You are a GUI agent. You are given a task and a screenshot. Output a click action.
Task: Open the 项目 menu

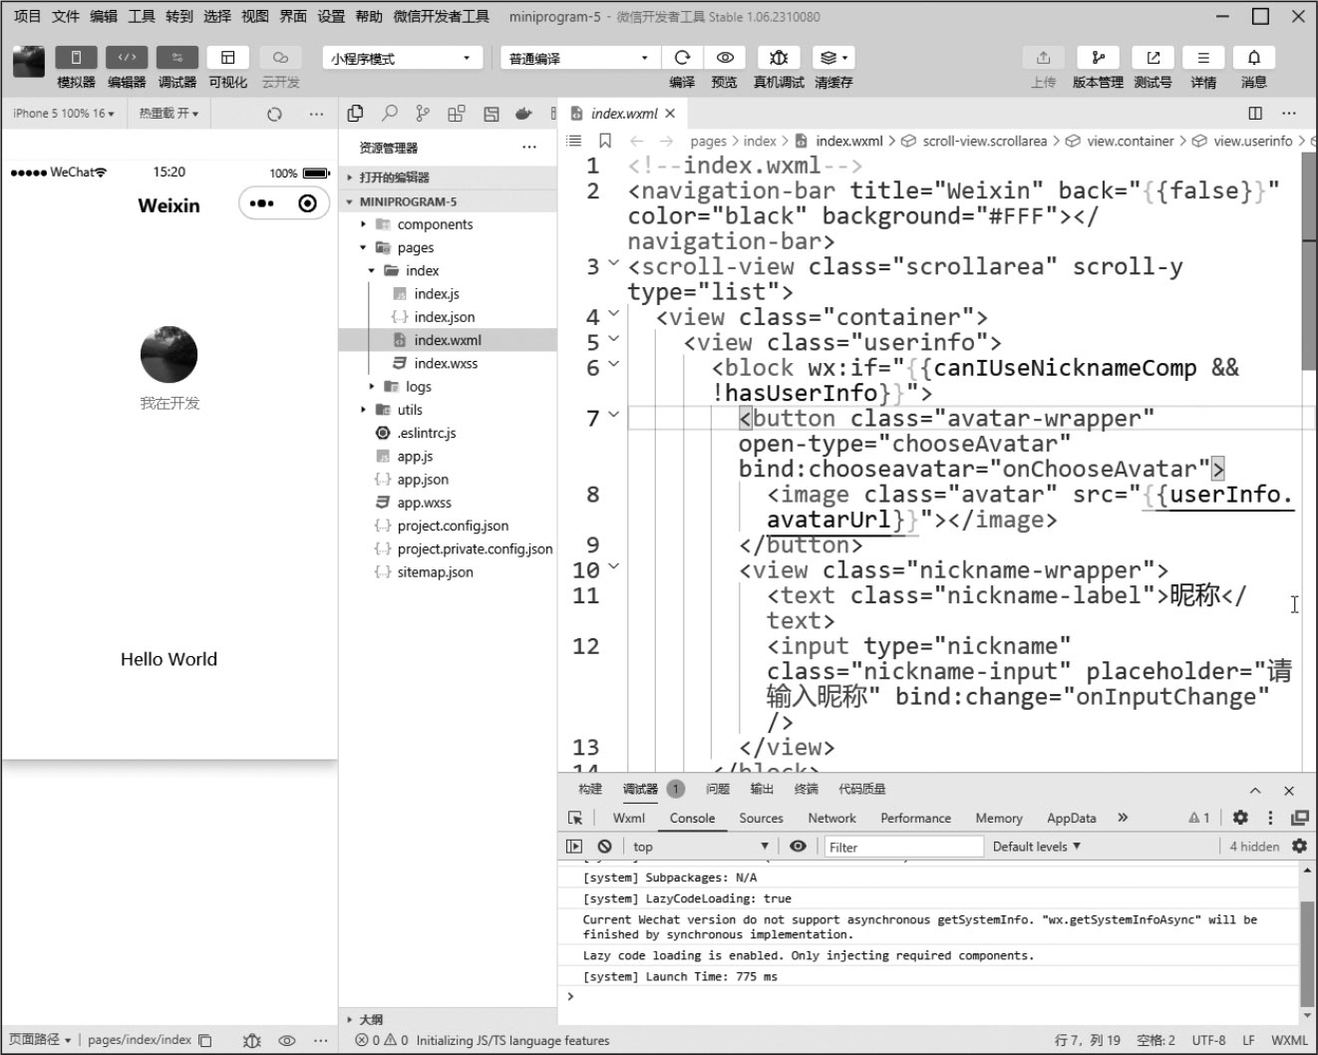[x=28, y=16]
